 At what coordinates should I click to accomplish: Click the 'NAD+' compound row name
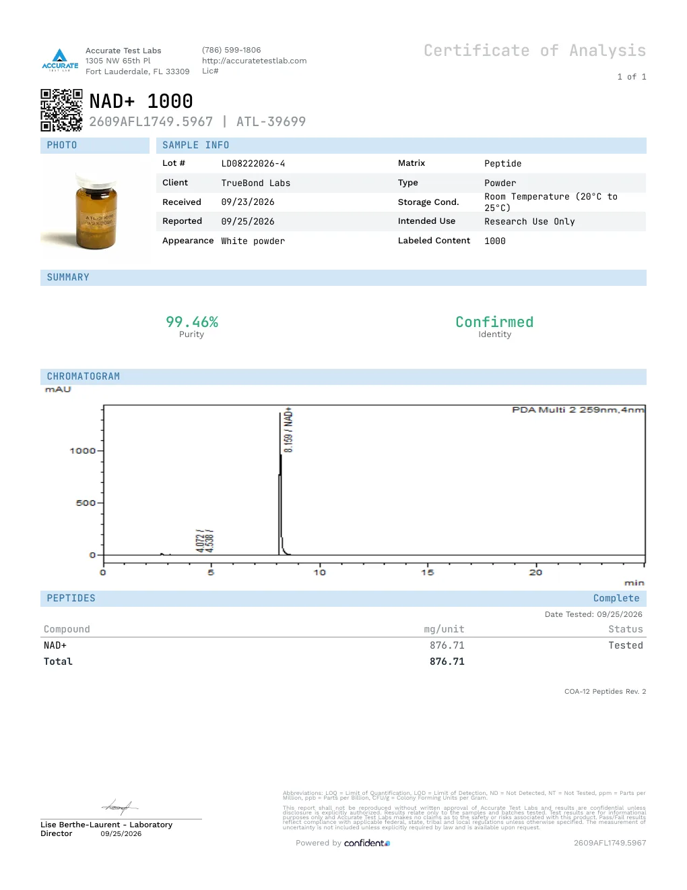(55, 646)
